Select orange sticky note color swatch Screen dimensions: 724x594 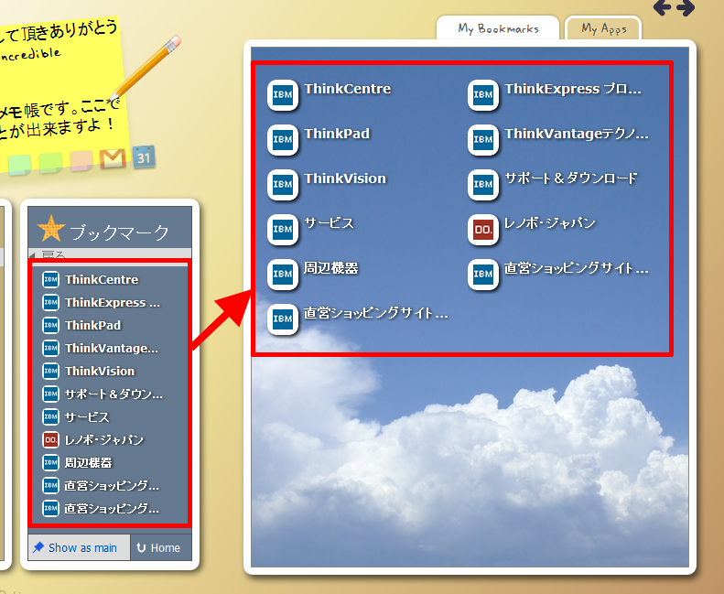click(81, 161)
